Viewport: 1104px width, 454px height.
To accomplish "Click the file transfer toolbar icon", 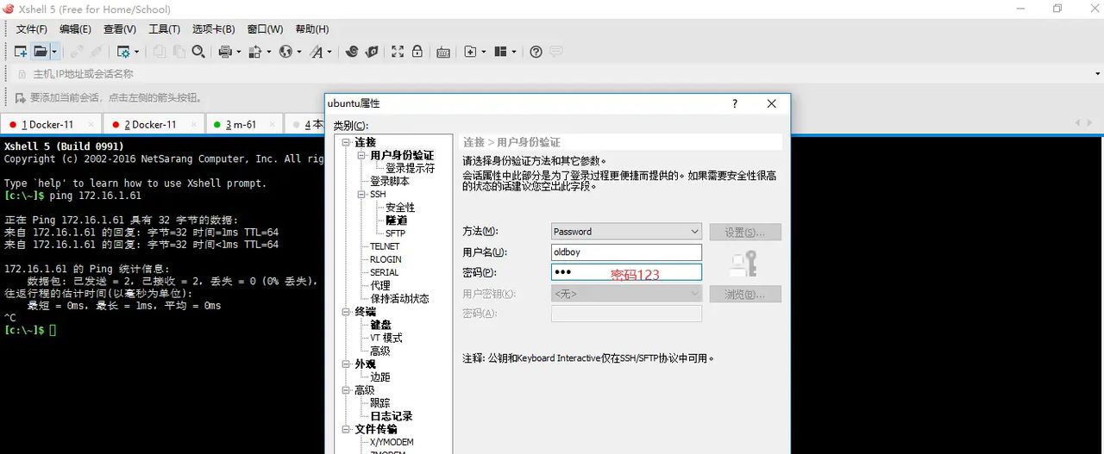I will pos(255,52).
